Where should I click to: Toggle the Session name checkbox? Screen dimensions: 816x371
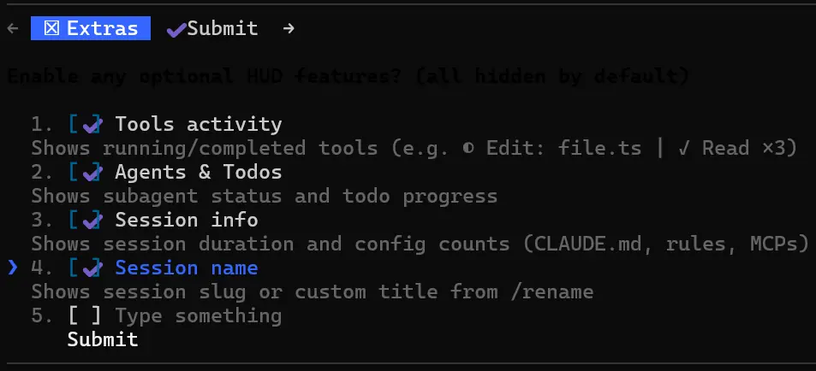[86, 268]
